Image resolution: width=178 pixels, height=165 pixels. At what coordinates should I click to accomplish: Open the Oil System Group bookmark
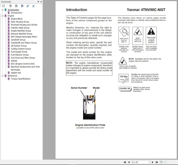(19, 46)
